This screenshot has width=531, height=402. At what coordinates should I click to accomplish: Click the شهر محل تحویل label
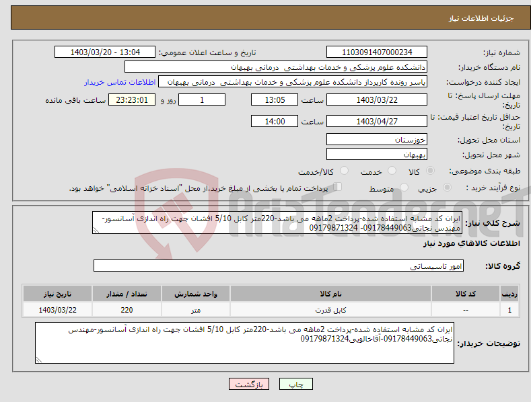(x=491, y=155)
